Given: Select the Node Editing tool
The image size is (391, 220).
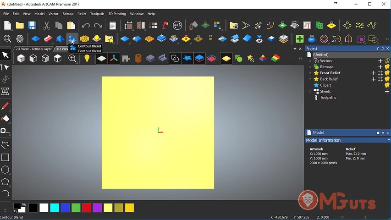Looking at the screenshot, I should 5,67.
